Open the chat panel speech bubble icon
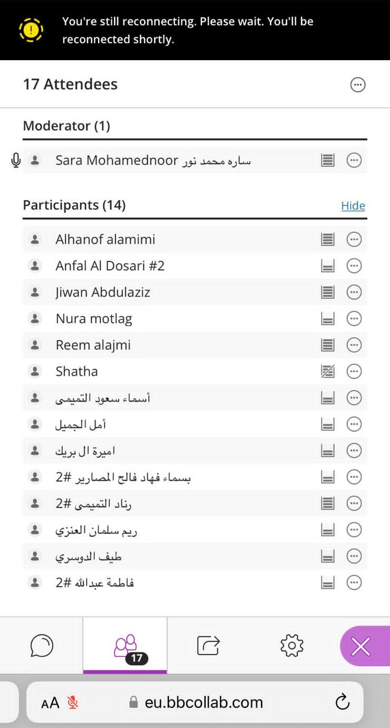390x728 pixels. pos(42,645)
